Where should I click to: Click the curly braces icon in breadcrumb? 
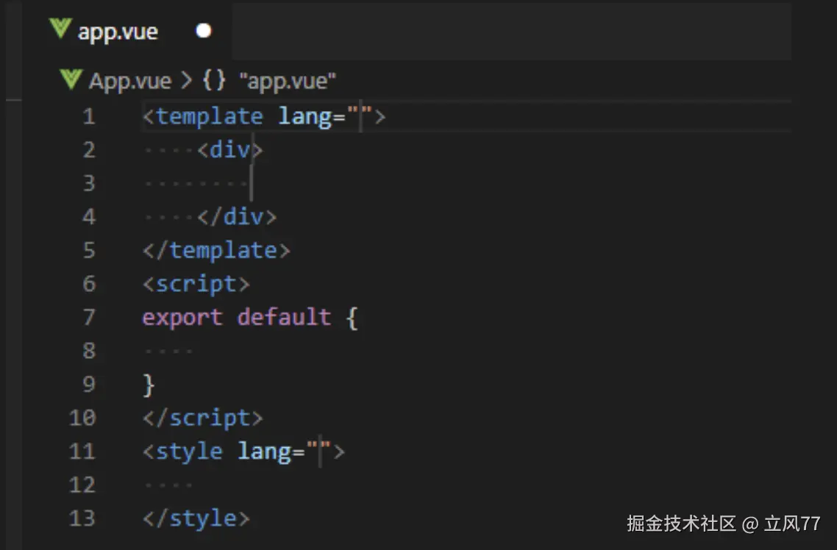click(214, 81)
